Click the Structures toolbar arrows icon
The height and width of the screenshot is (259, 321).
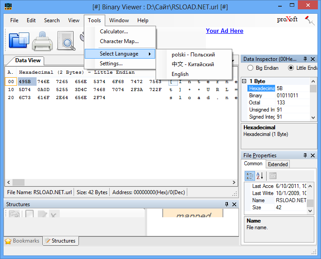click(14, 214)
